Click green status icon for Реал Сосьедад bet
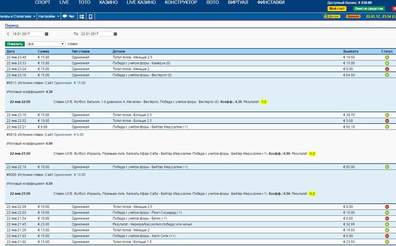 [x=387, y=213]
